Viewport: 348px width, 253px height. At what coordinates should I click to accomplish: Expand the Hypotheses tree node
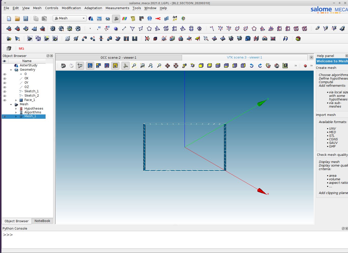[16, 109]
